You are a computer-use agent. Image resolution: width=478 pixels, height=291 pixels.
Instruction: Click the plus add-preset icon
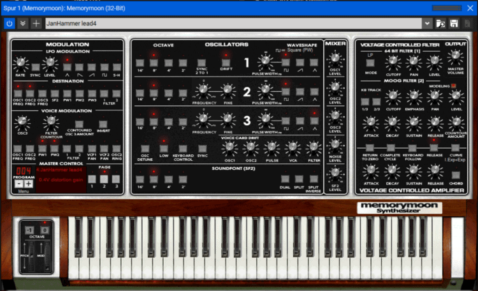(36, 24)
